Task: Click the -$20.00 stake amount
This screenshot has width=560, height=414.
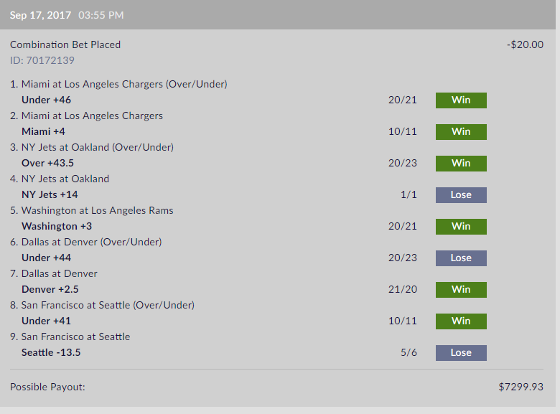Action: coord(525,44)
